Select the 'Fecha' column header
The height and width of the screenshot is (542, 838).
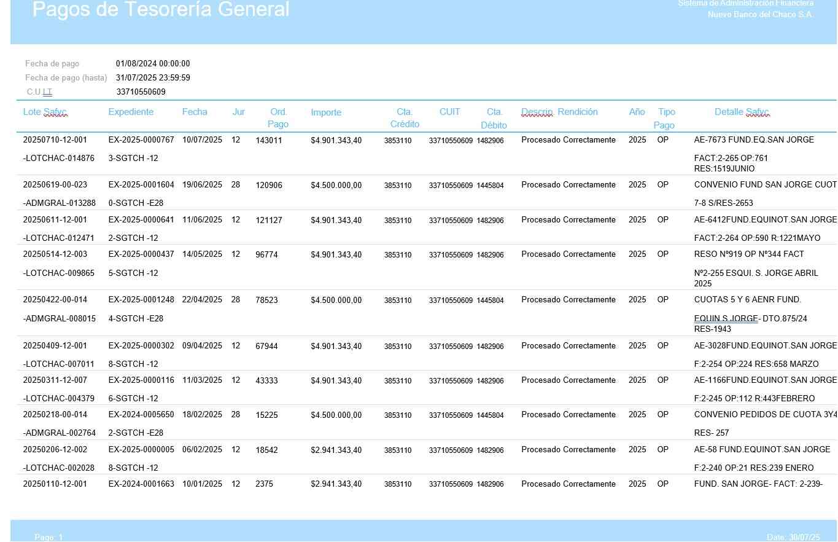195,112
